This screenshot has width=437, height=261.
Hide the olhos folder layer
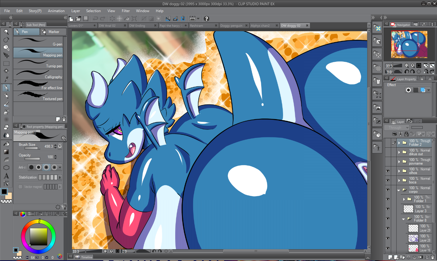[x=387, y=171]
